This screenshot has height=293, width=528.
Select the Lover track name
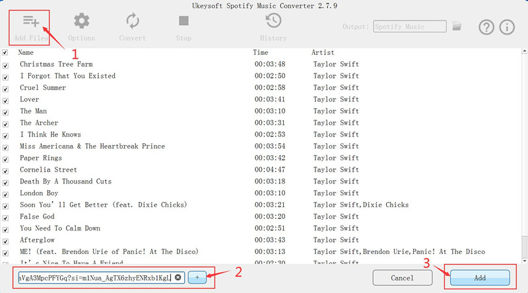[29, 100]
